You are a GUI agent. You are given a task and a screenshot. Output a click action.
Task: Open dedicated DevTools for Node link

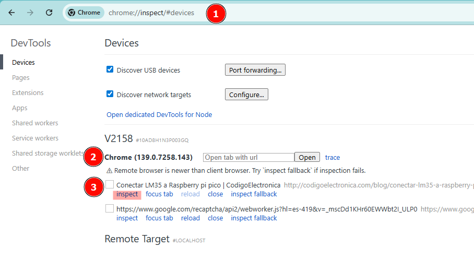[x=159, y=114]
